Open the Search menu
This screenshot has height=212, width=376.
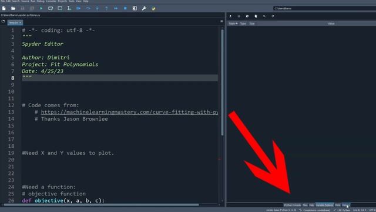16,1
